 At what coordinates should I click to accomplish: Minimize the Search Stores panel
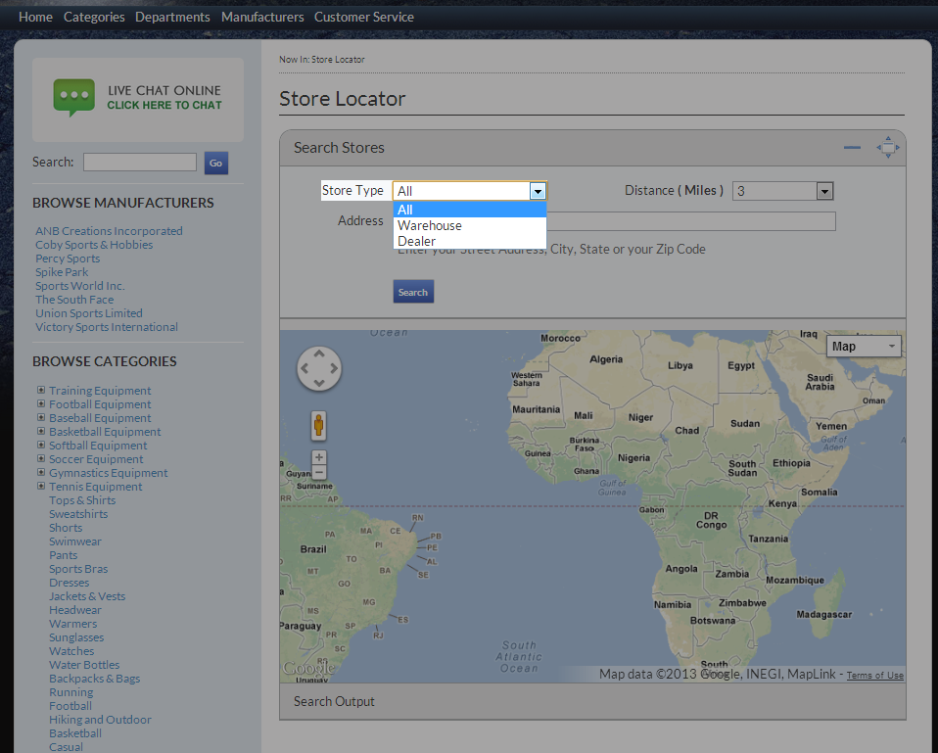pos(852,148)
